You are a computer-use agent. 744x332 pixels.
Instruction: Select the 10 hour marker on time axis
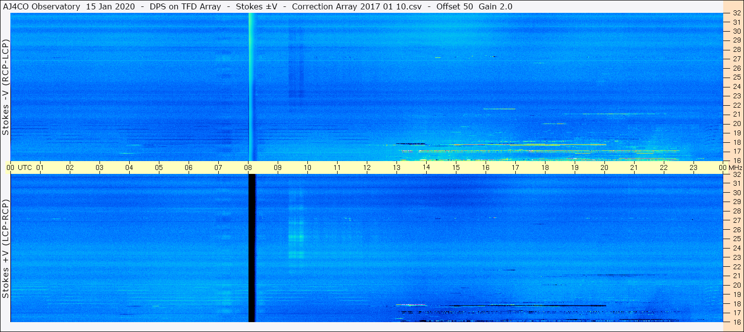tap(307, 167)
